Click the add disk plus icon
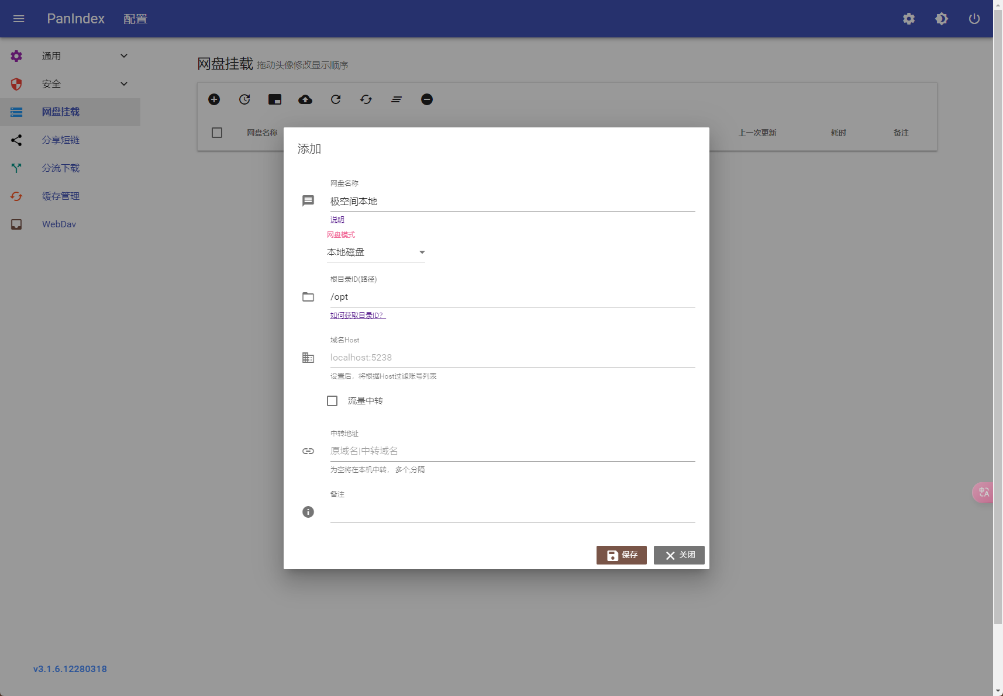 [x=214, y=99]
